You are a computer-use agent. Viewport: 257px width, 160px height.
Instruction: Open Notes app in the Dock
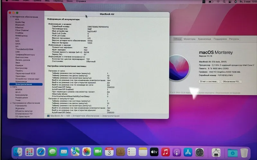[143, 152]
